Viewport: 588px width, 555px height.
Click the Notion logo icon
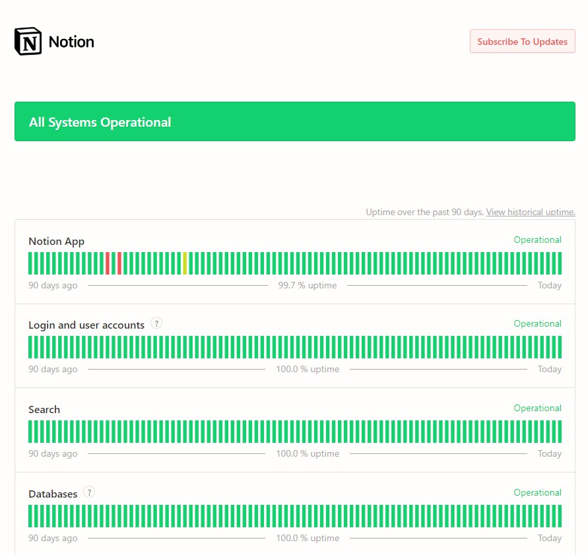(x=28, y=42)
